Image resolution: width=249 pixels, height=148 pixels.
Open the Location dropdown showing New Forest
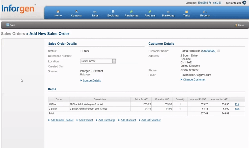click(x=114, y=61)
